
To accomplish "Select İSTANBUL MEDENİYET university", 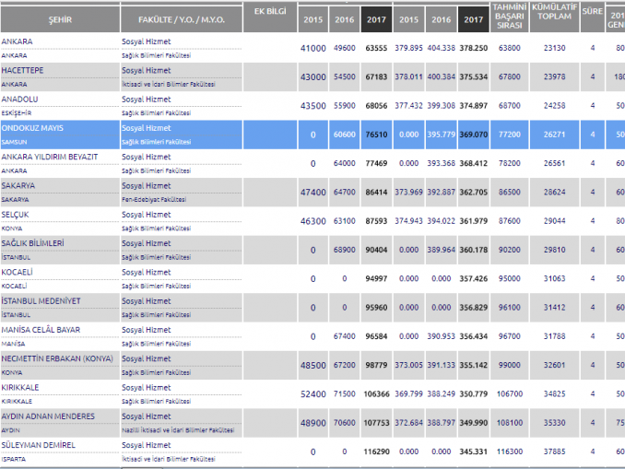I will click(41, 301).
